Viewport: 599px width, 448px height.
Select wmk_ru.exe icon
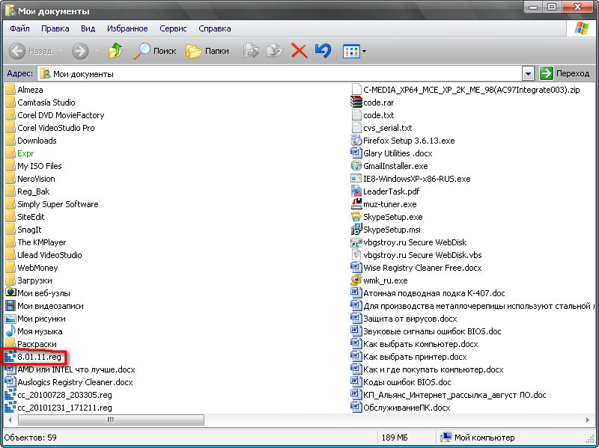356,280
